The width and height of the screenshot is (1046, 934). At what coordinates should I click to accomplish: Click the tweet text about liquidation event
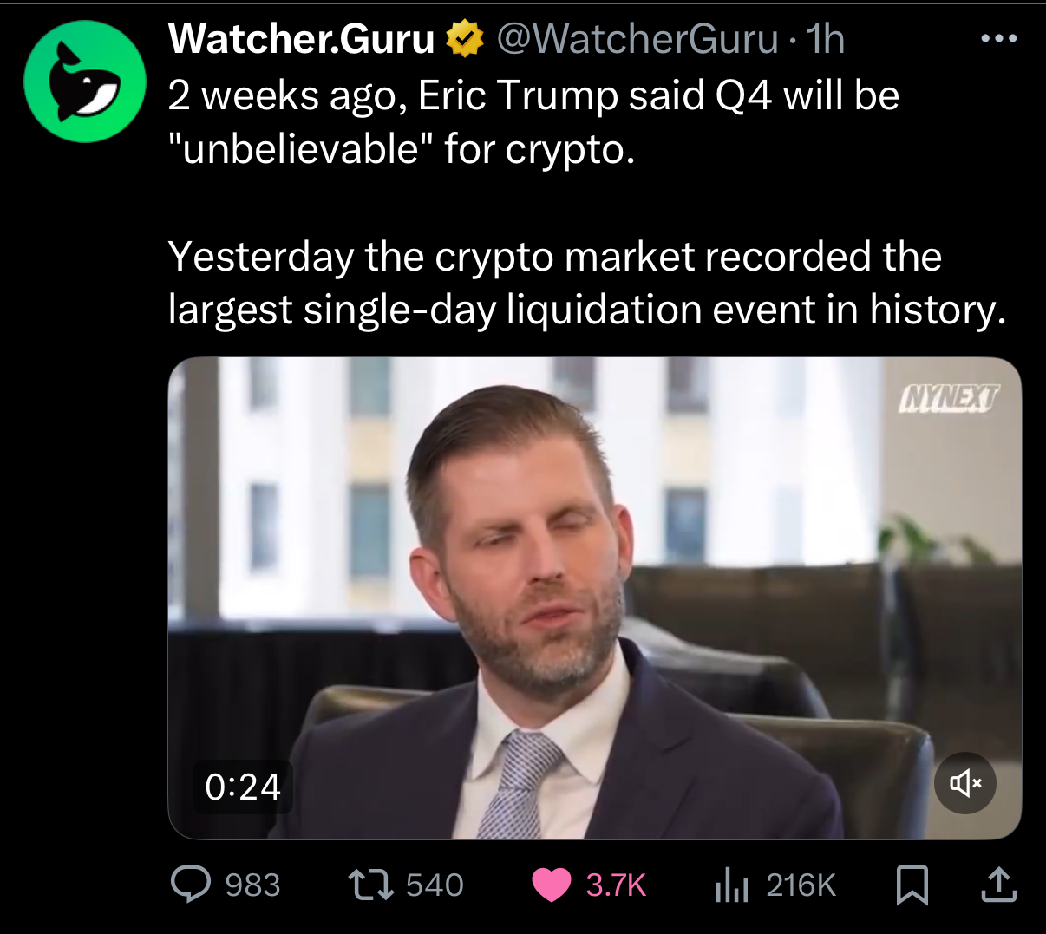click(587, 283)
